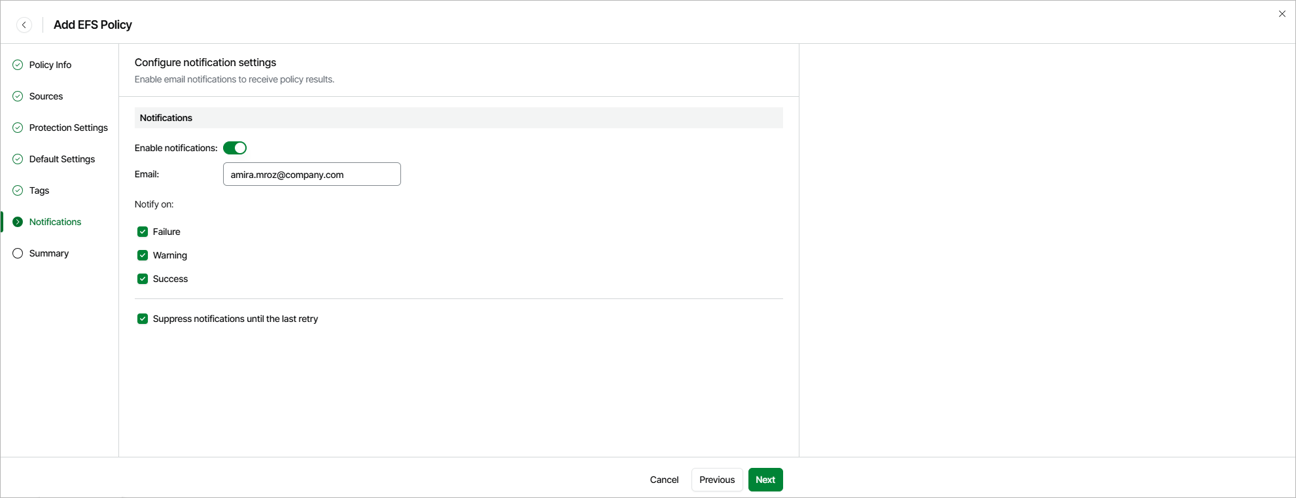The image size is (1296, 498).
Task: Uncheck the Failure notification option
Action: tap(143, 231)
